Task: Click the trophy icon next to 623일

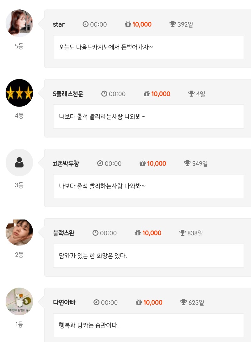Action: pyautogui.click(x=184, y=302)
